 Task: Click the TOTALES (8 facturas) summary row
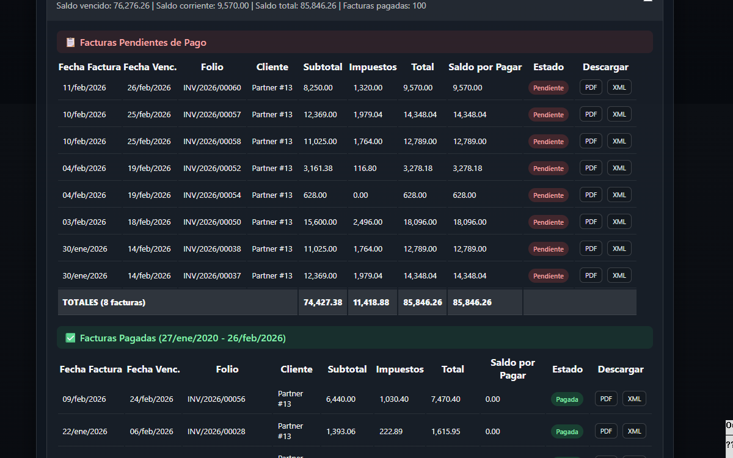[104, 302]
